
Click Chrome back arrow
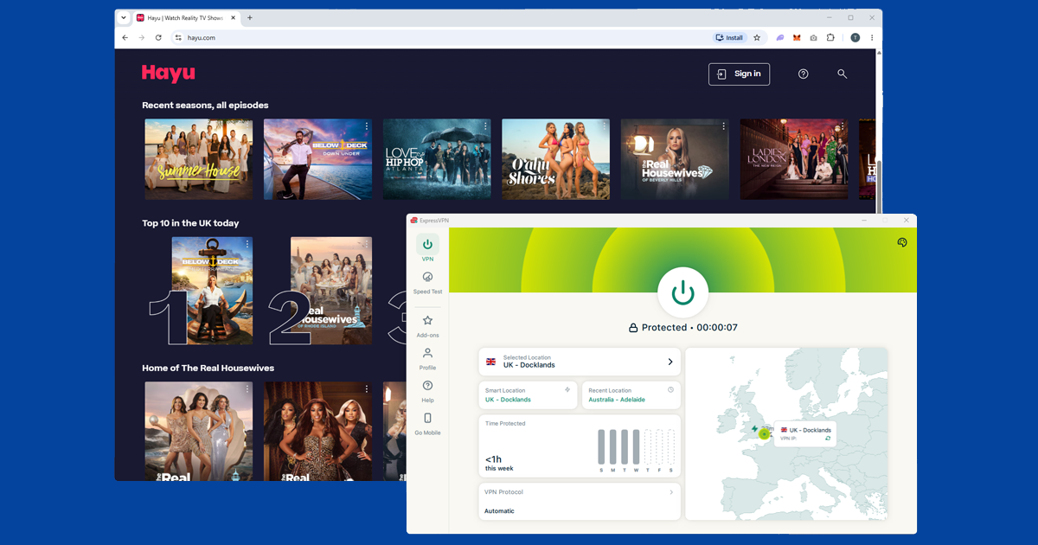(x=125, y=38)
